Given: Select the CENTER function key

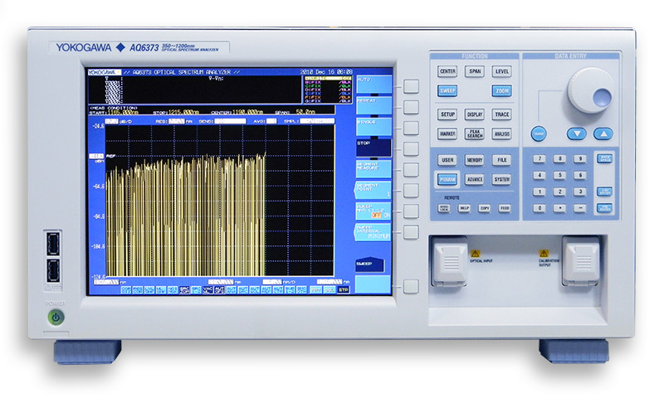Looking at the screenshot, I should 447,71.
